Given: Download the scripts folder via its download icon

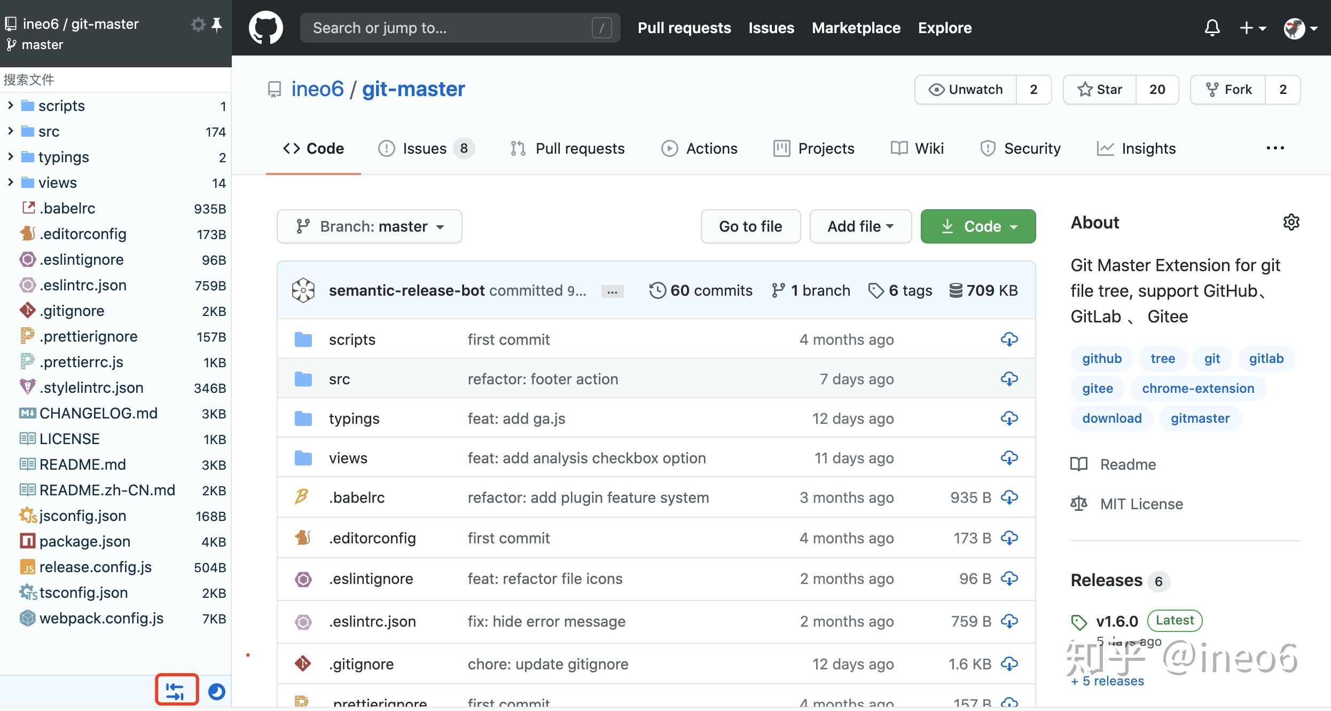Looking at the screenshot, I should click(1009, 339).
